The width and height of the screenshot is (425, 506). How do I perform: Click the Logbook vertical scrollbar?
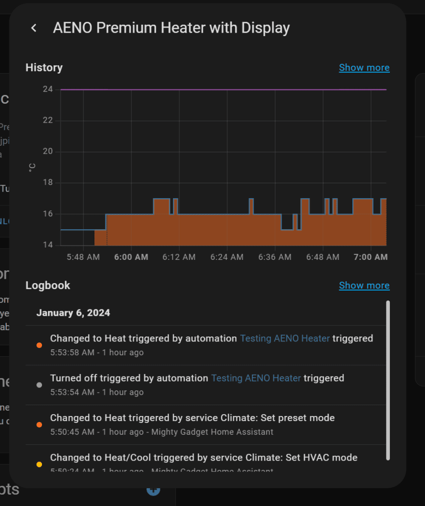pos(388,380)
